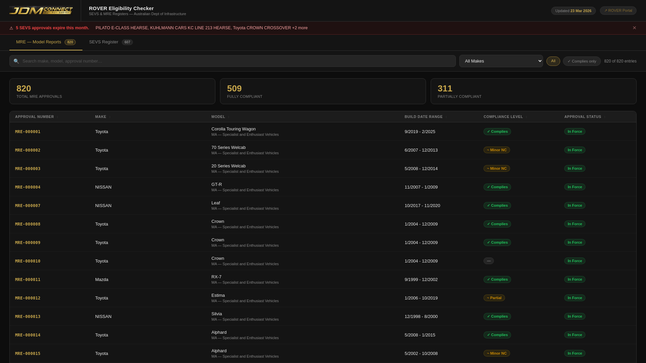Viewport: 646px width, 363px height.
Task: Focus the search make, model, approval field
Action: [x=232, y=61]
